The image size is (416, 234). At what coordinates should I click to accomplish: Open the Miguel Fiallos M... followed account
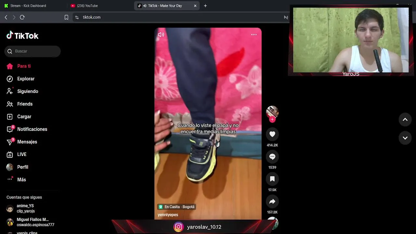coord(31,222)
